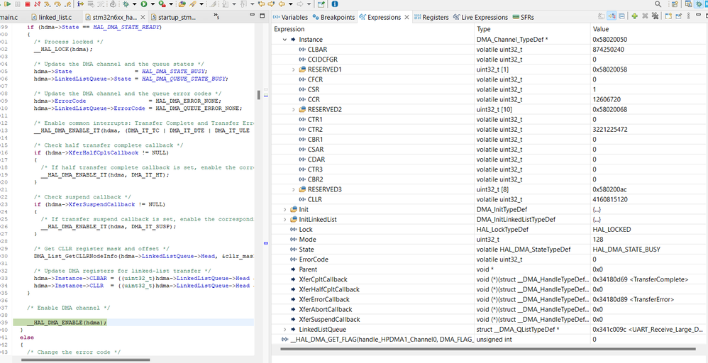Viewport: 708px width, 363px height.
Task: Minimize the Expressions panel
Action: (698, 15)
